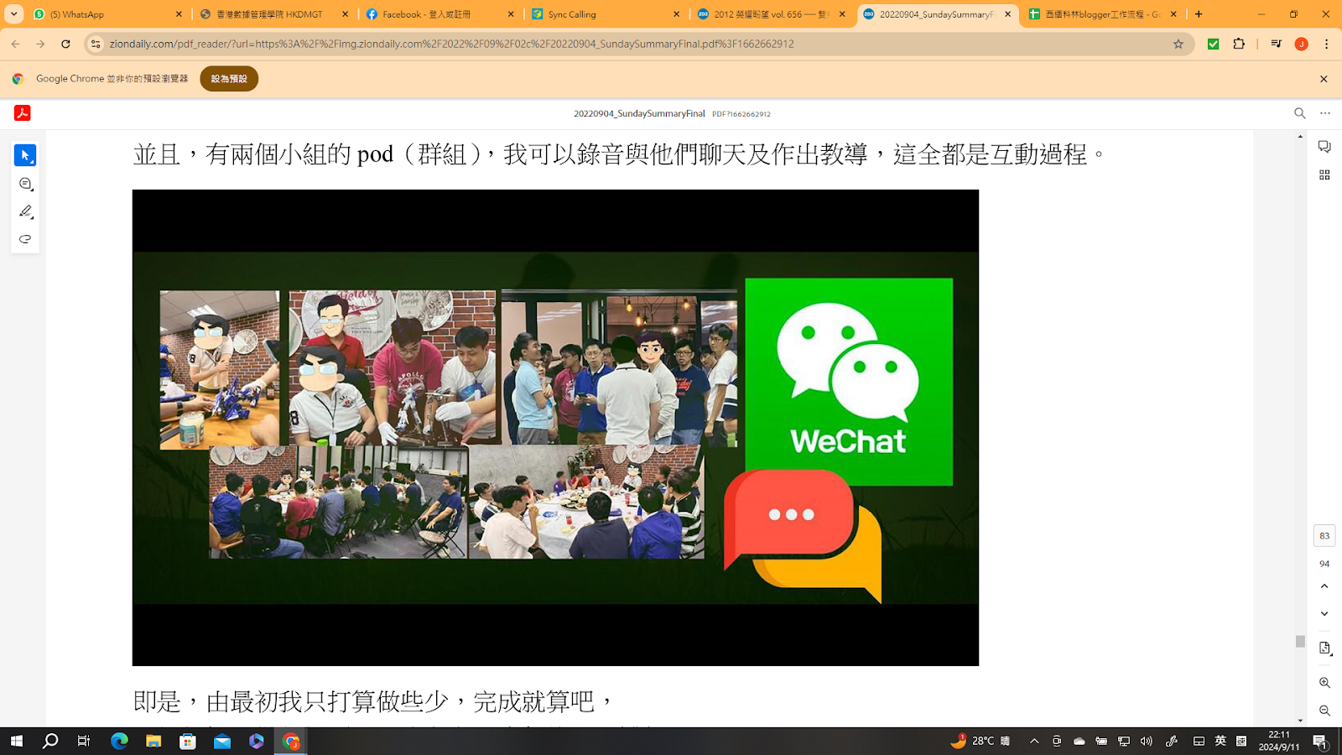Go forward in browser history
The width and height of the screenshot is (1342, 755).
coord(40,44)
